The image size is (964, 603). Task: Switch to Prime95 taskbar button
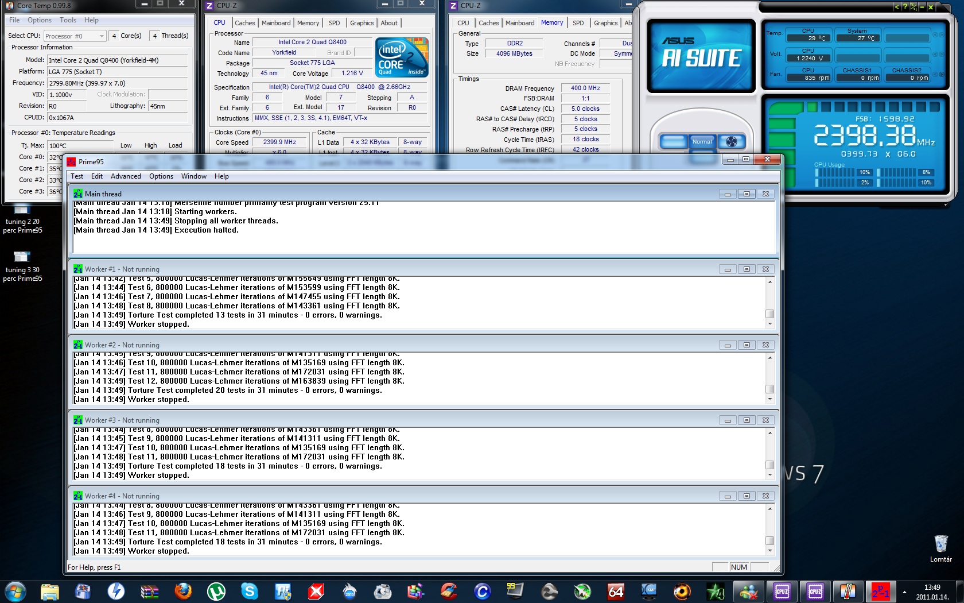[x=881, y=591]
